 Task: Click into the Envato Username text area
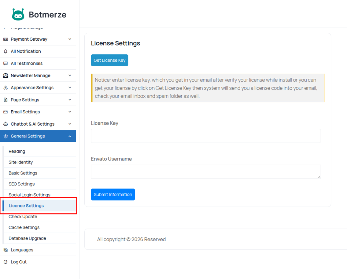pyautogui.click(x=206, y=172)
